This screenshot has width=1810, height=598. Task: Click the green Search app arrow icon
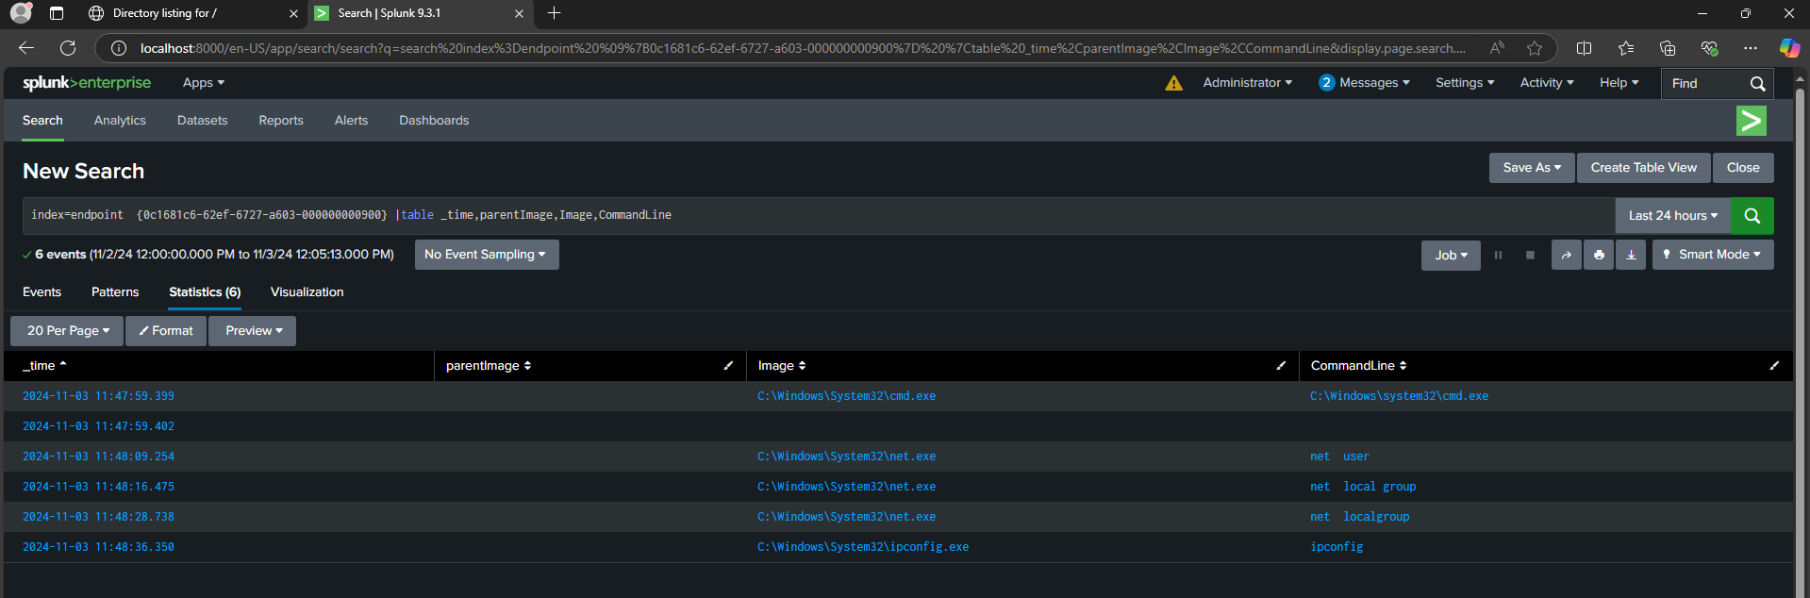tap(1751, 121)
